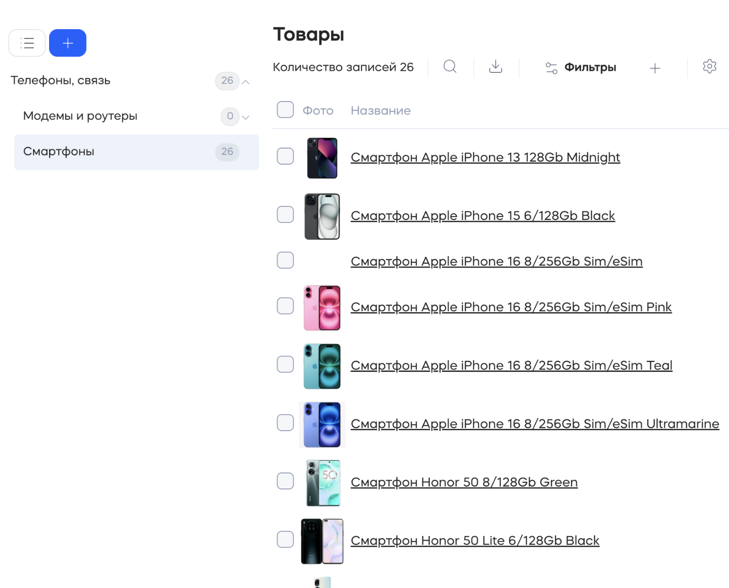
Task: Select checkbox for iPhone 16 Teal row
Action: [x=285, y=364]
